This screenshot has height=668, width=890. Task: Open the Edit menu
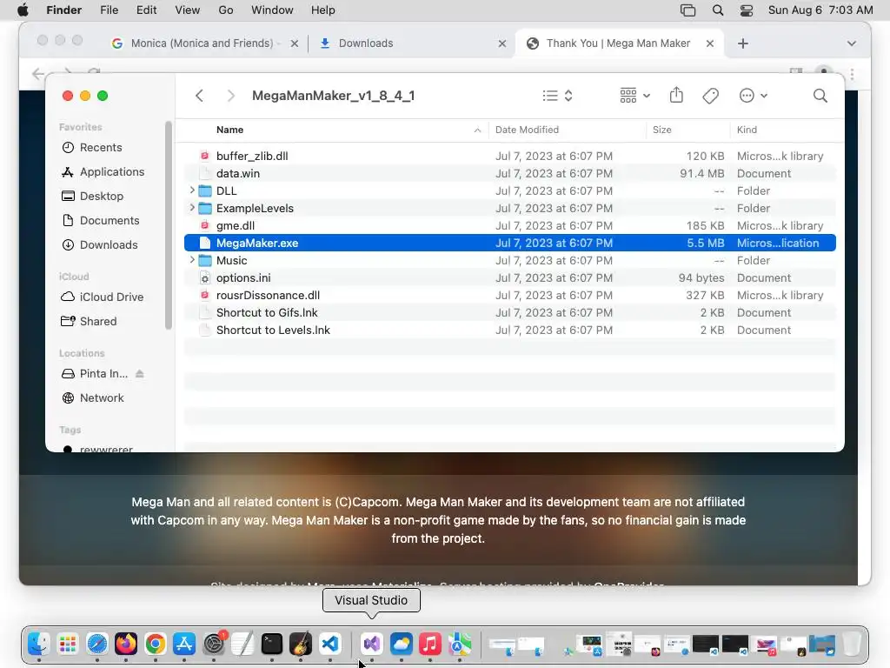click(146, 10)
